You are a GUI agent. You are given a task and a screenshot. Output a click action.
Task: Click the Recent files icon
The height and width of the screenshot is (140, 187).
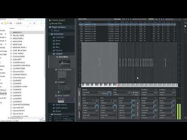point(49,23)
